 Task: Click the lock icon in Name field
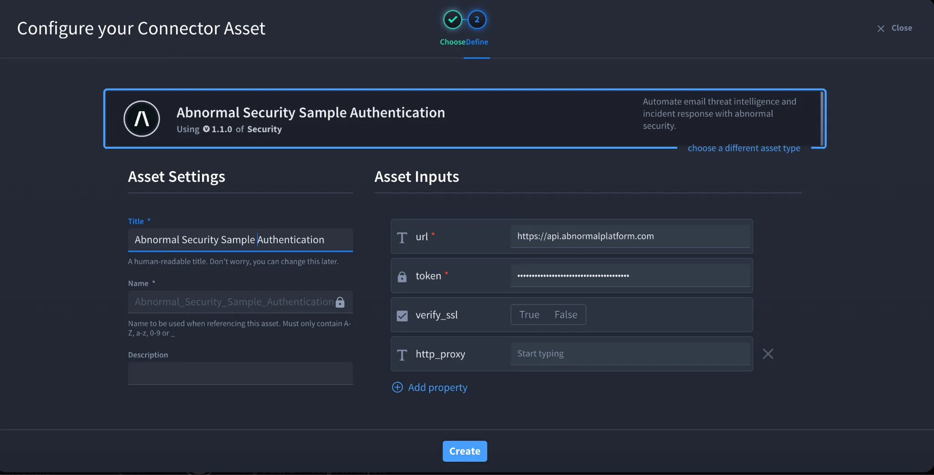(x=340, y=302)
